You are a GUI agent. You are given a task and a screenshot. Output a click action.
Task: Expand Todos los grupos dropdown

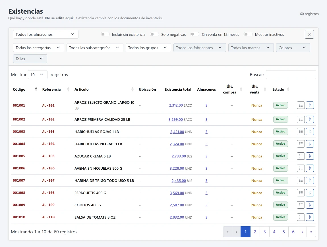148,48
